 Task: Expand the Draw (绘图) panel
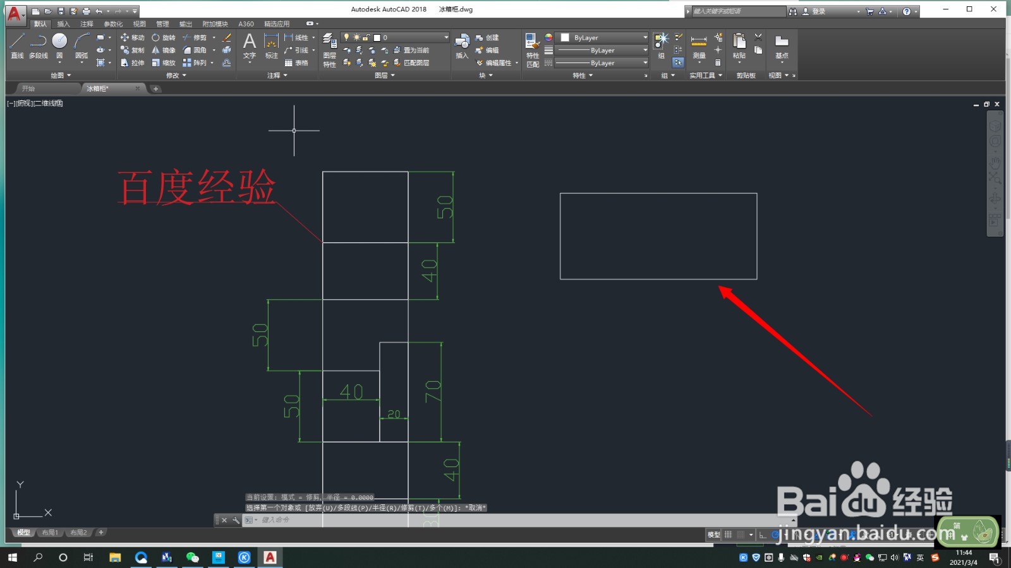(61, 75)
